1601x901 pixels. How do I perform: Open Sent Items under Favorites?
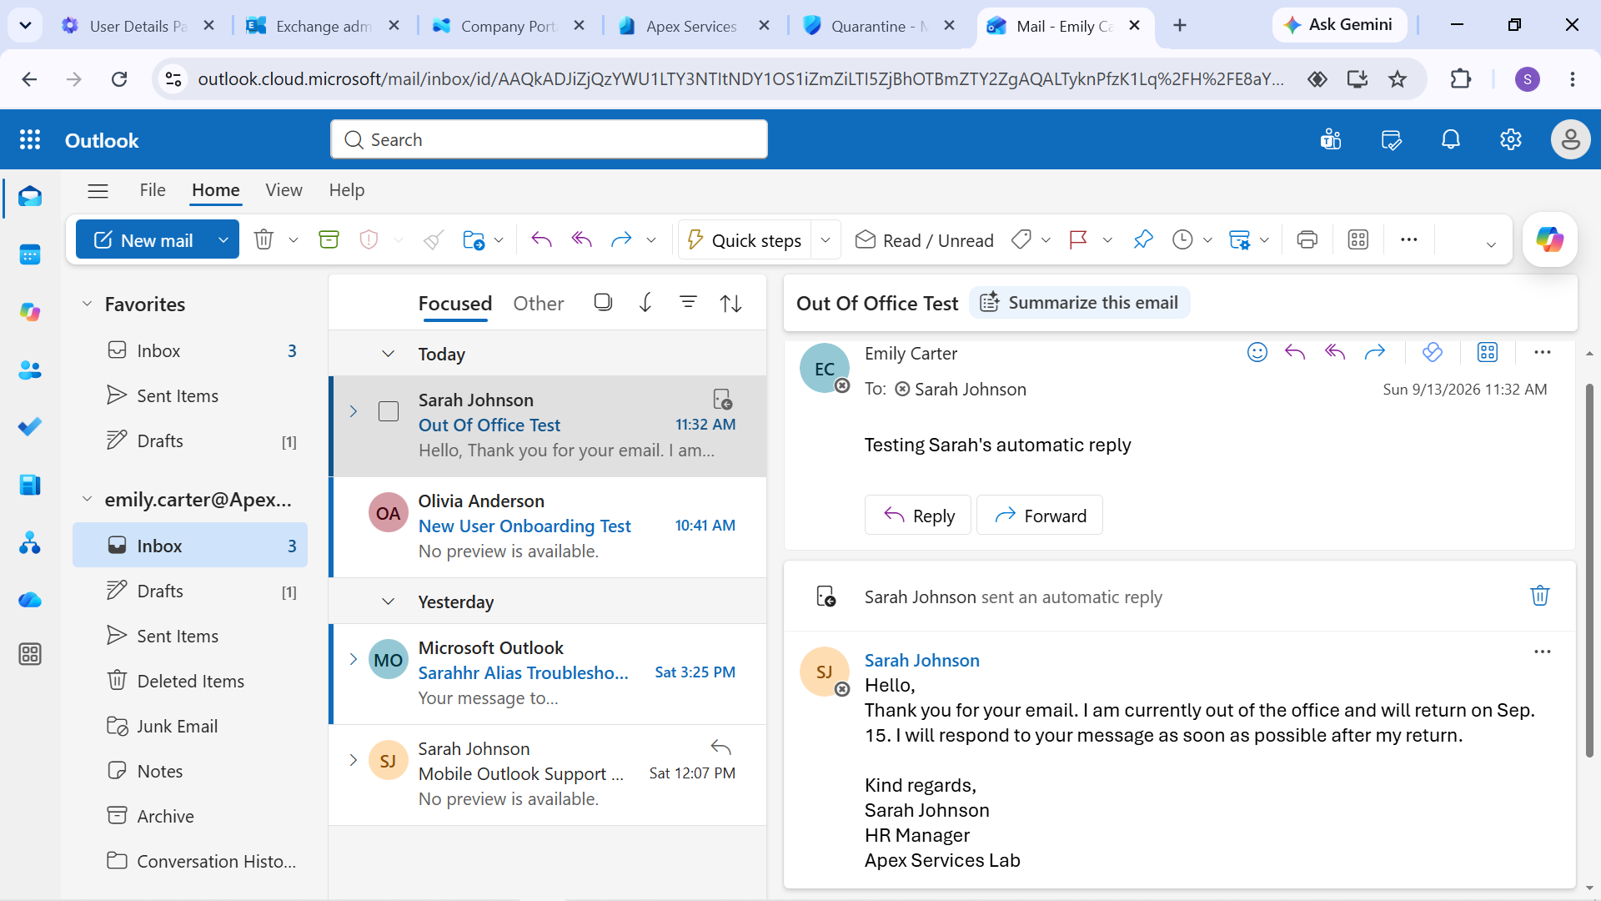coord(190,395)
